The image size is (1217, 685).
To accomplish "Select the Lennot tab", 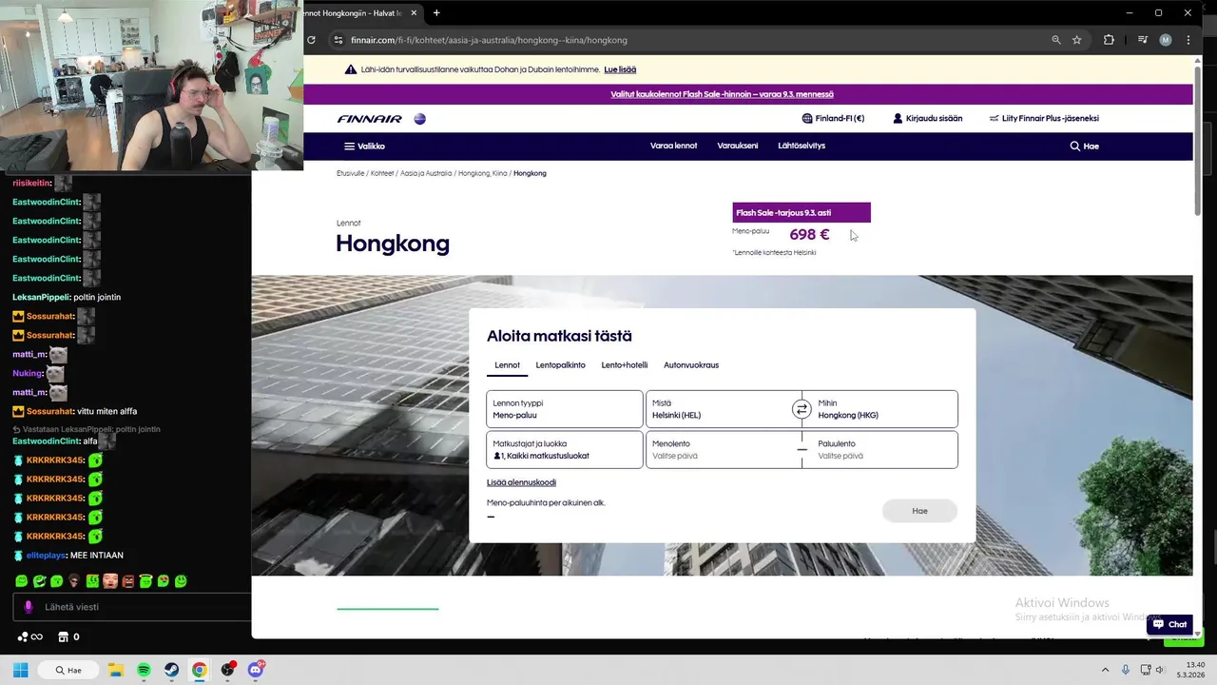I will point(507,365).
